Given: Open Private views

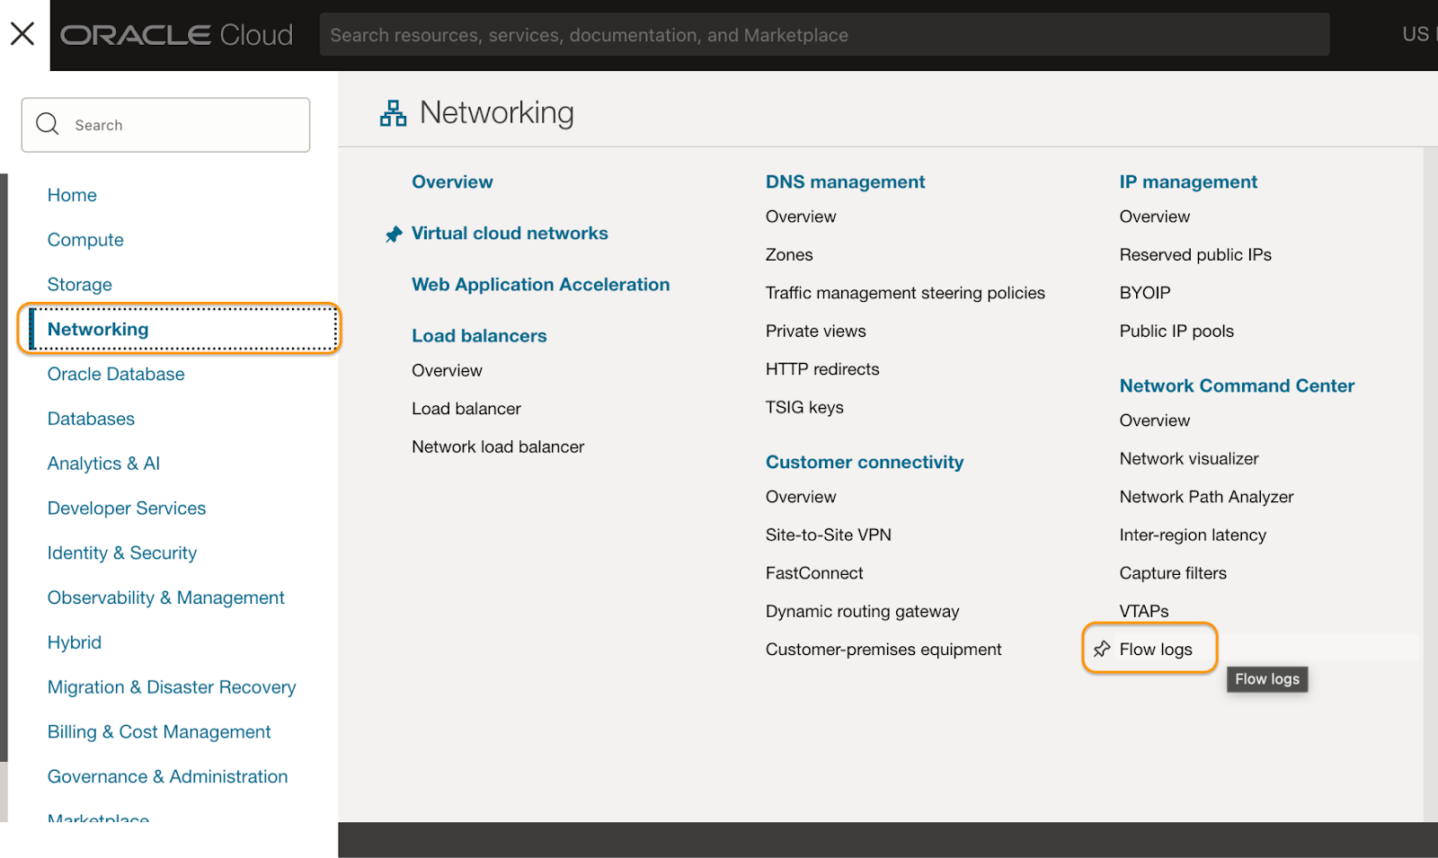Looking at the screenshot, I should [816, 332].
